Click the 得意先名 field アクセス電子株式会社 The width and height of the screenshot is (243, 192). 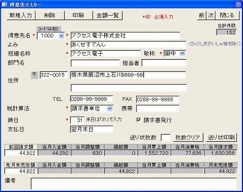click(x=125, y=35)
